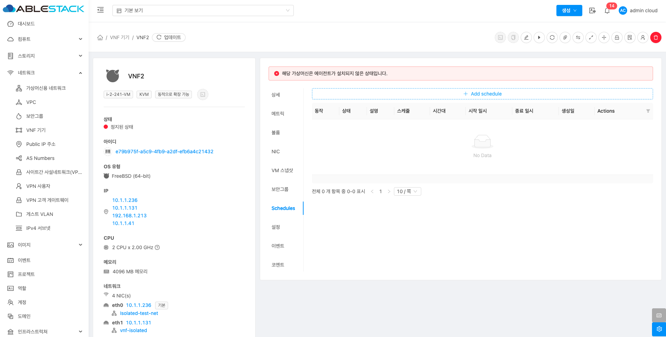The height and width of the screenshot is (337, 666).
Task: Click the Add schedule button
Action: pyautogui.click(x=482, y=94)
